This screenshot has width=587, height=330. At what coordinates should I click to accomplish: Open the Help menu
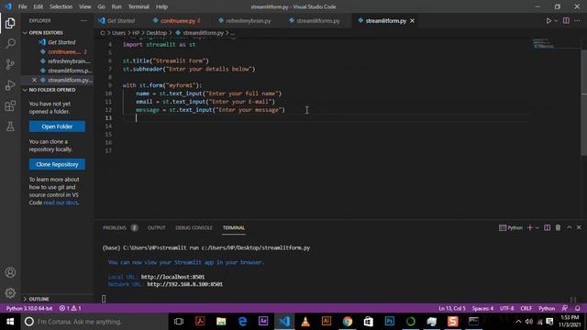coord(161,6)
